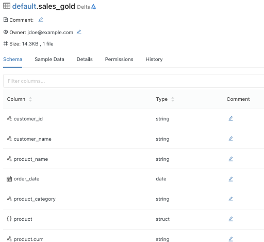Screen dimensions: 264x242
Task: View the History tab
Action: [154, 59]
